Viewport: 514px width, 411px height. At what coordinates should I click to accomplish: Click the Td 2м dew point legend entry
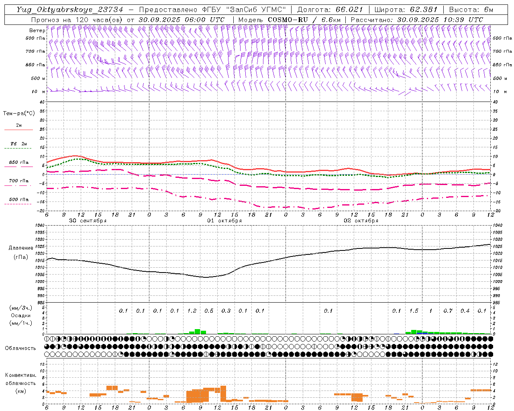point(18,144)
